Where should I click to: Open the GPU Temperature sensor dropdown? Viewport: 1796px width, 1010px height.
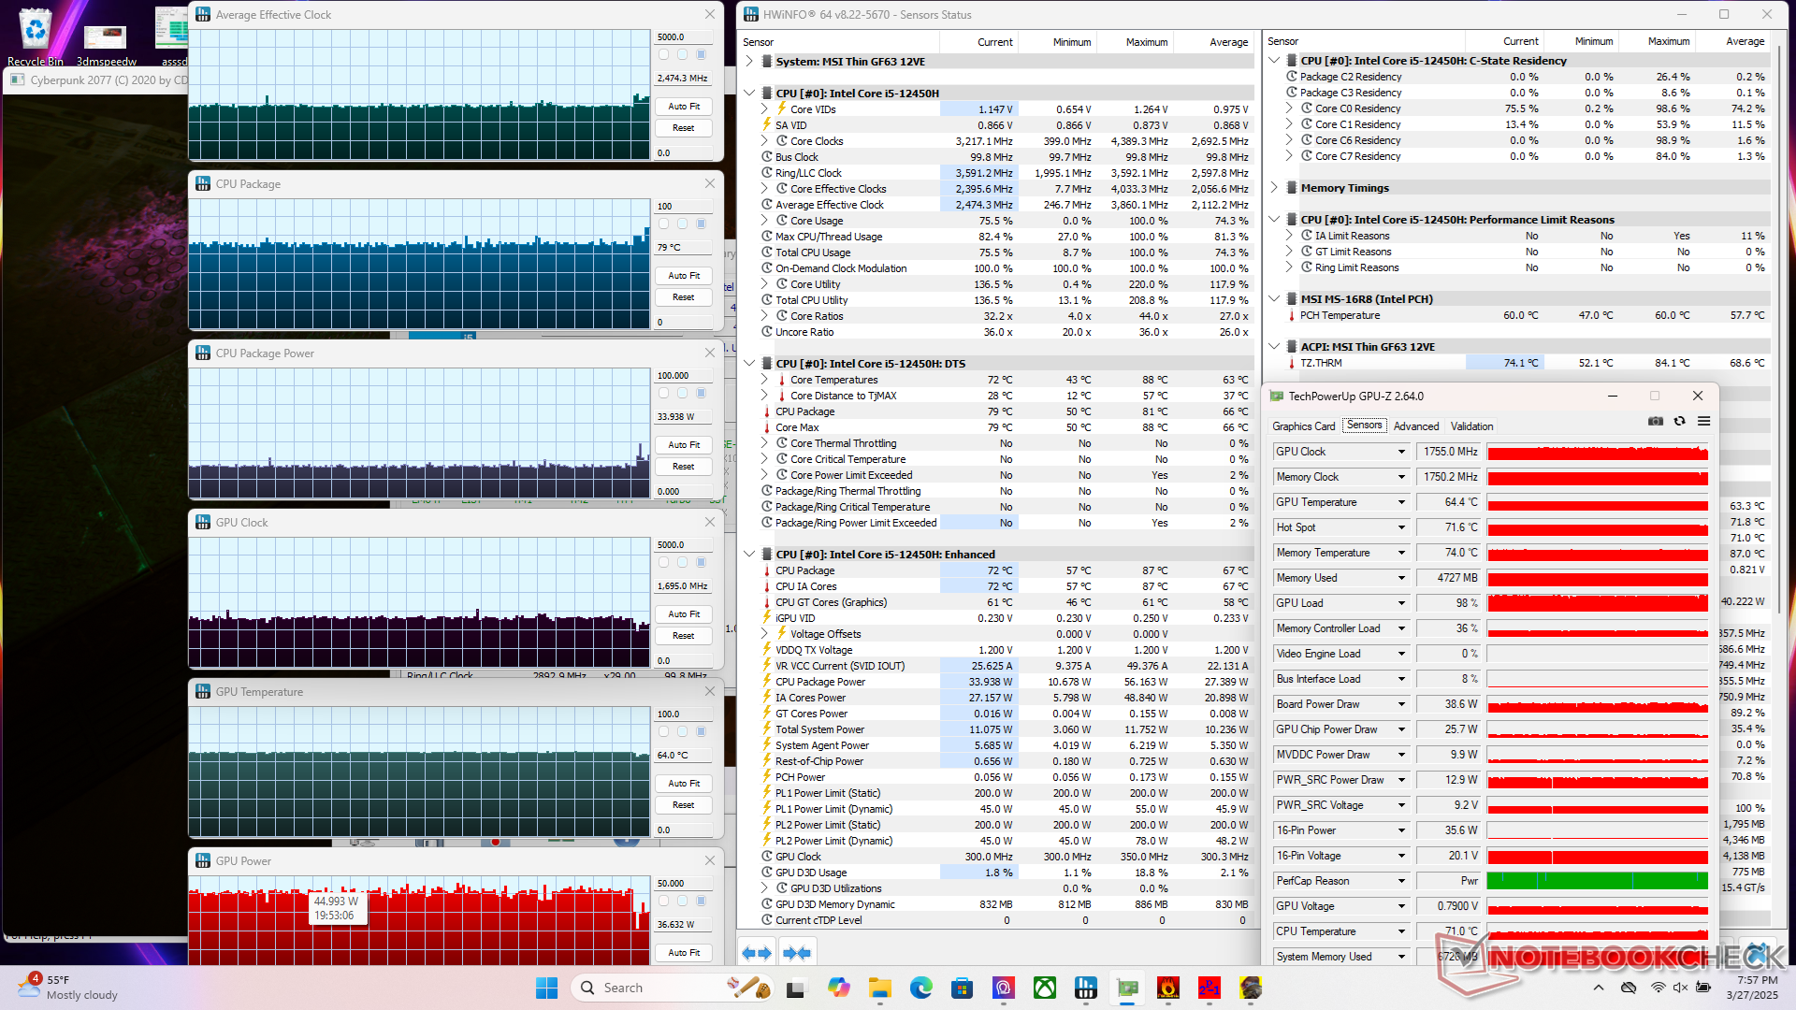pyautogui.click(x=1401, y=502)
